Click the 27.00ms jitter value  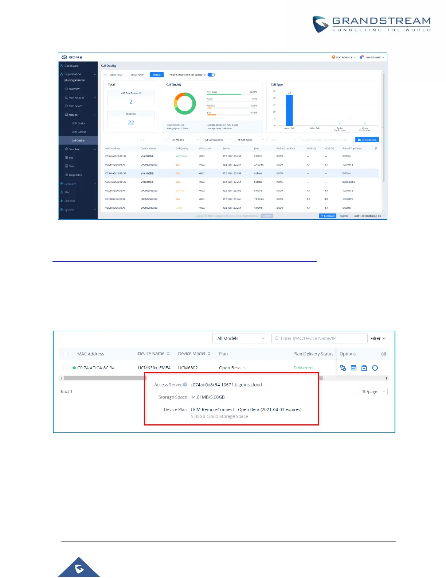click(x=259, y=165)
